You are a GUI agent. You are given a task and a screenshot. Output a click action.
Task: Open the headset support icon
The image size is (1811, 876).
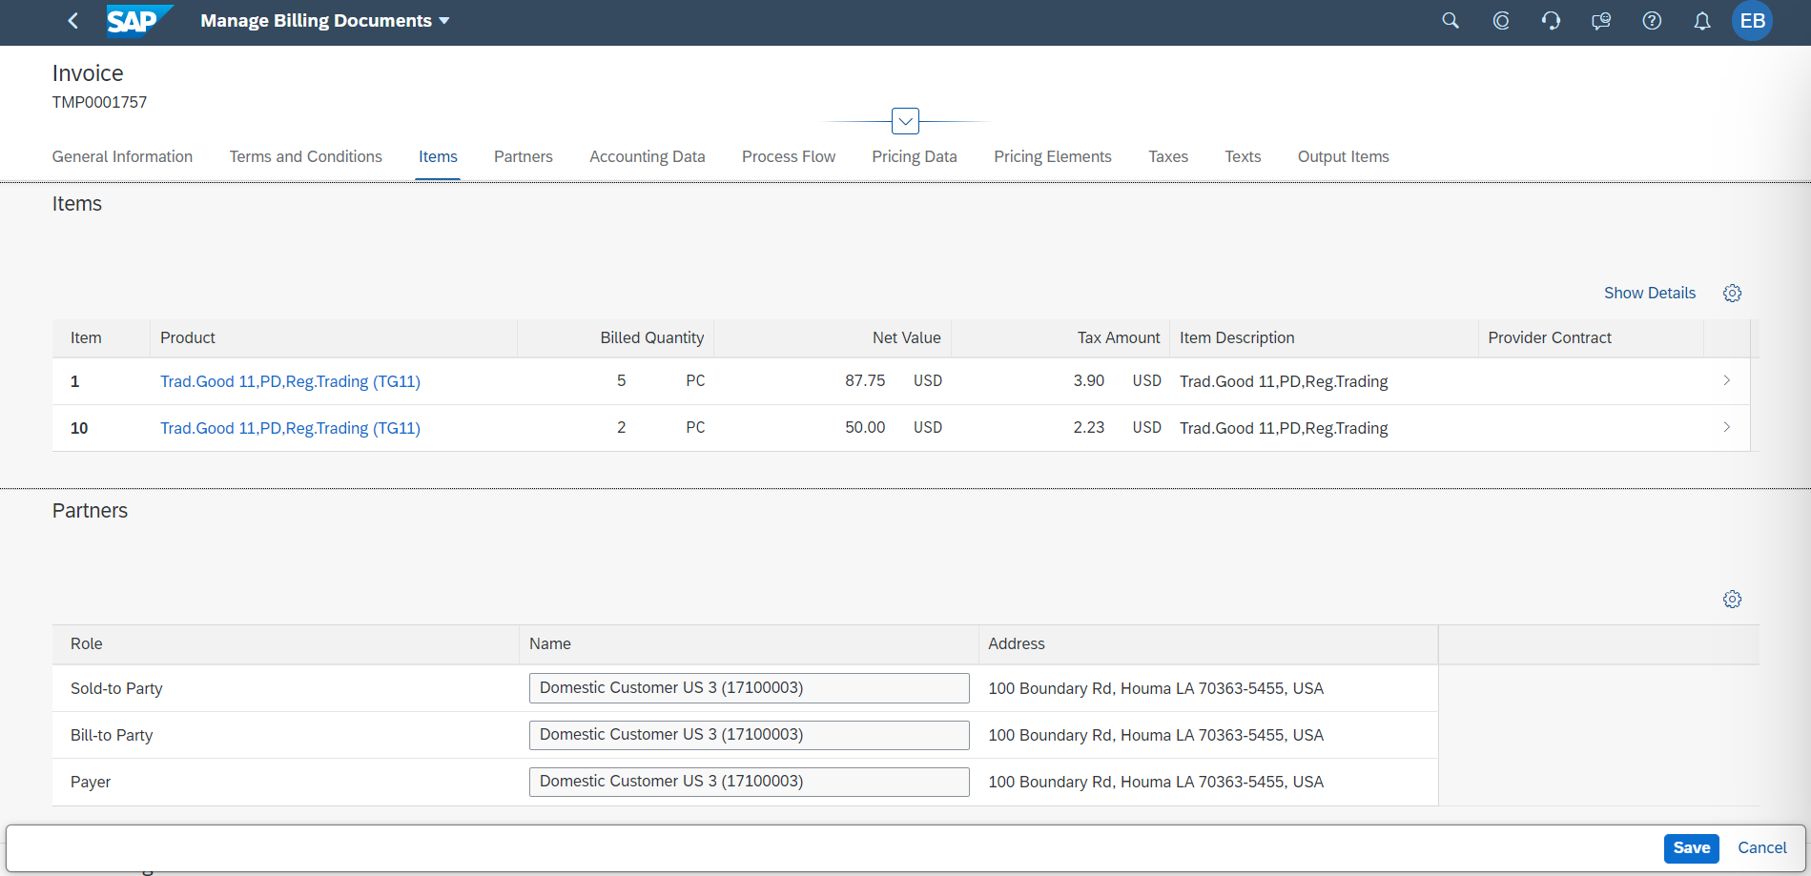click(x=1551, y=21)
